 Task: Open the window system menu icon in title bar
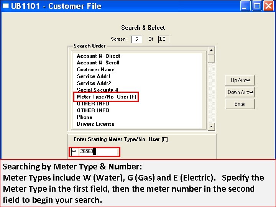point(5,6)
